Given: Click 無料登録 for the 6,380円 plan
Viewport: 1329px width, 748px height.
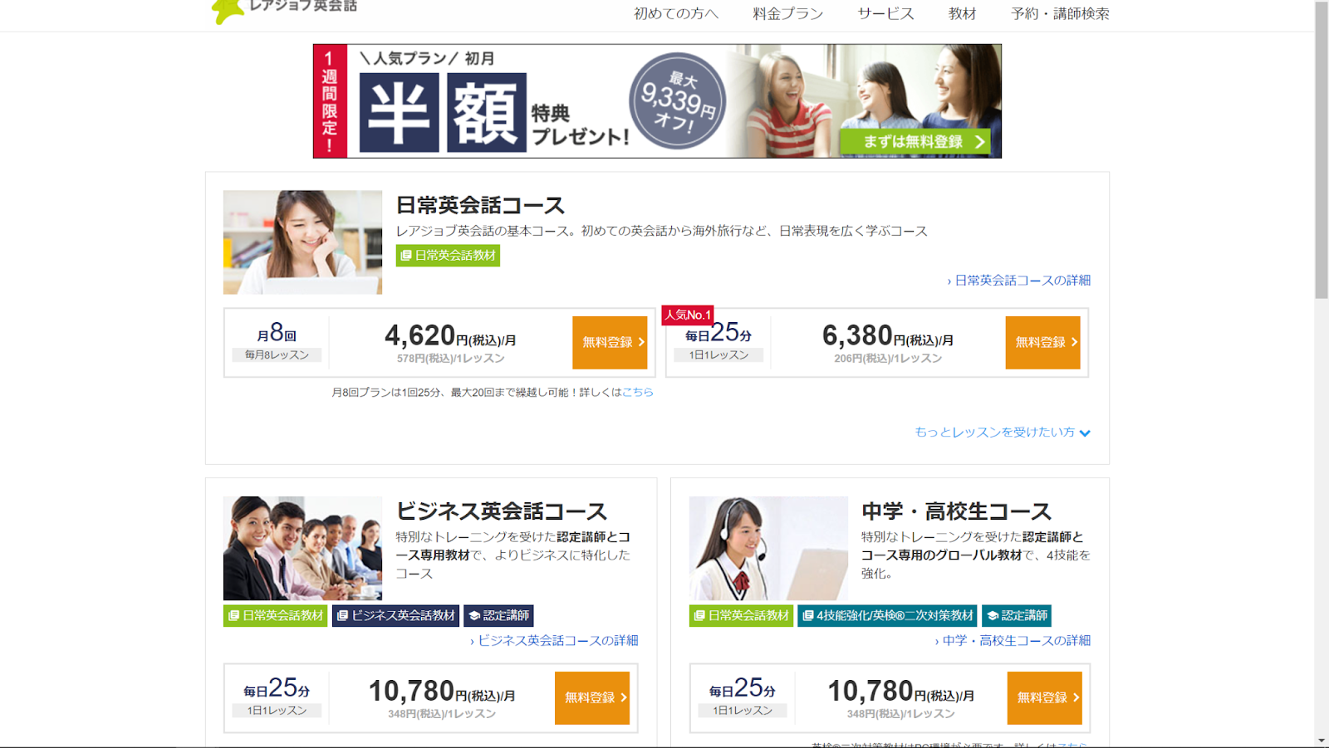Looking at the screenshot, I should pyautogui.click(x=1042, y=342).
